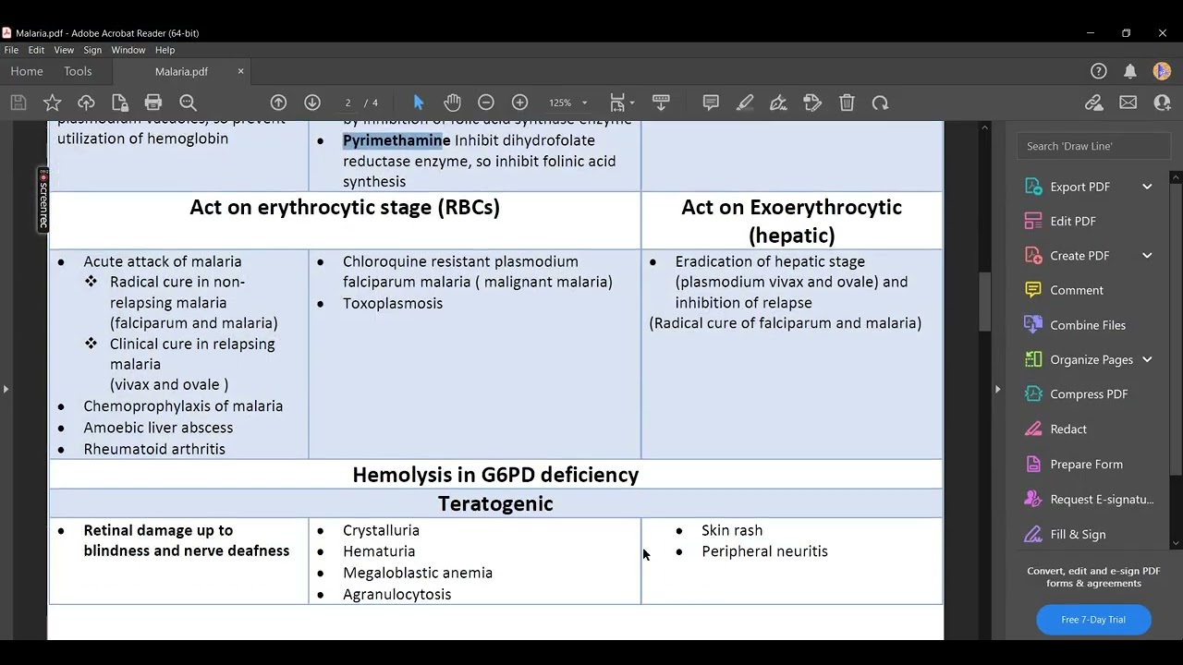Image resolution: width=1183 pixels, height=665 pixels.
Task: Click Free 7-Day Trial button
Action: tap(1093, 620)
